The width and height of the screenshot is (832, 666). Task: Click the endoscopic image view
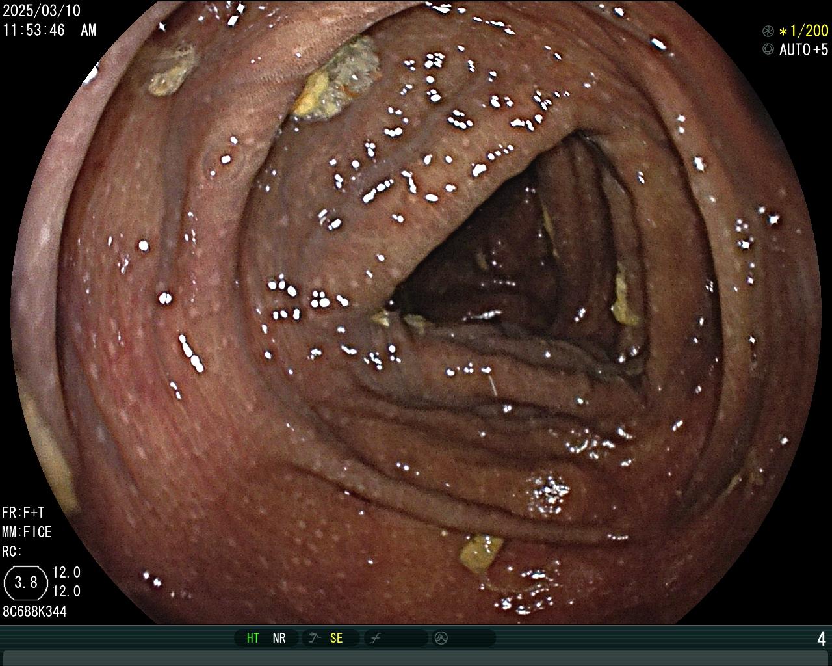pos(416,312)
